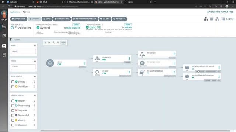
Task: Click the fit-to-screen icon in graph toolbar
Action: click(49, 43)
